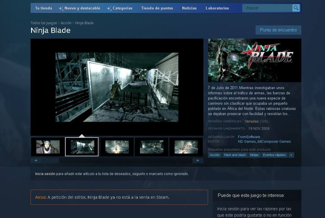The width and height of the screenshot is (325, 218).
Task: Open the Noticias tab
Action: click(x=189, y=8)
